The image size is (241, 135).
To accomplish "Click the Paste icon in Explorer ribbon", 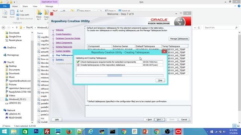I will (x=12, y=14).
